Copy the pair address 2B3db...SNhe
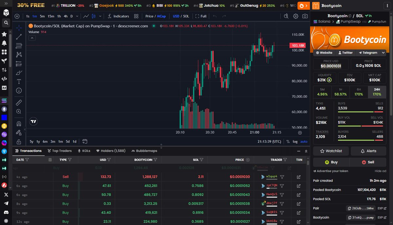Screen dimensions: 393x225 (361, 208)
